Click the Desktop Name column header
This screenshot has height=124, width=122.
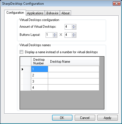tap(74, 61)
